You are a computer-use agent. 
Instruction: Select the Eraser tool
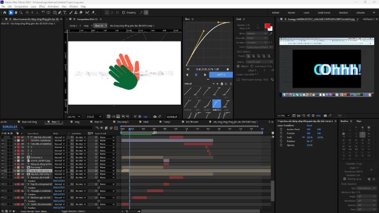coord(81,12)
